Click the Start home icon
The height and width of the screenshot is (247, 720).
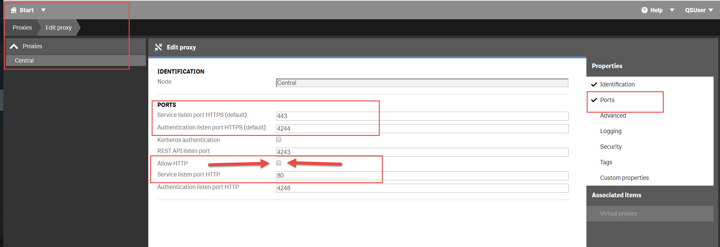coord(13,10)
